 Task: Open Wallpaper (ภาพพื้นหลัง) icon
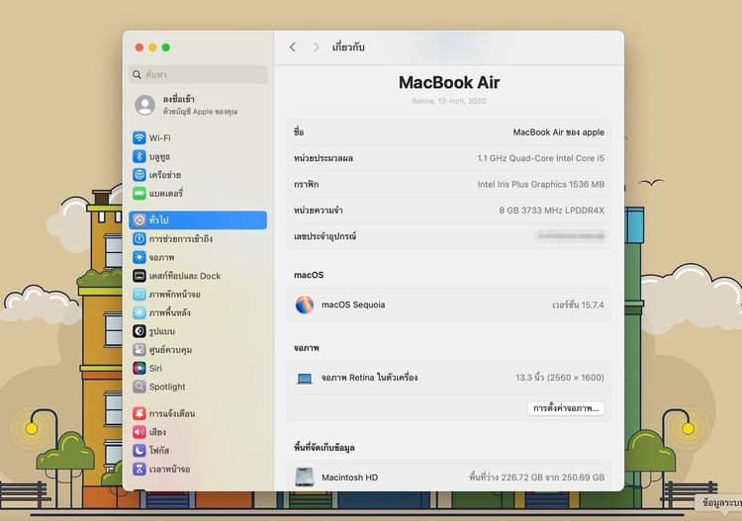click(139, 312)
